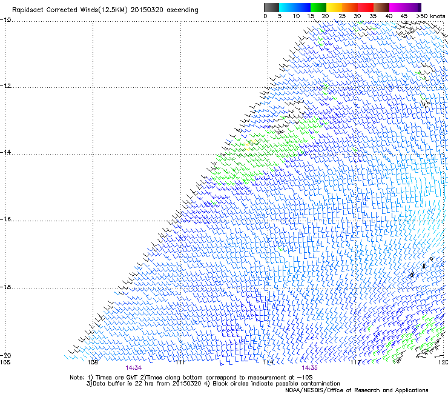
Task: Click the '111' longitude axis label
Action: pos(180,362)
